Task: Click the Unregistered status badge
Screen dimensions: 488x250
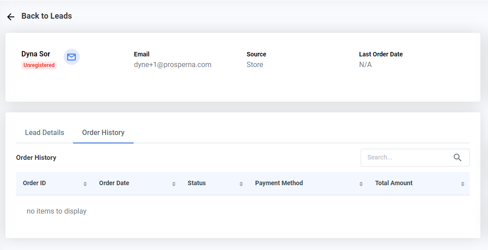Action: pyautogui.click(x=39, y=65)
